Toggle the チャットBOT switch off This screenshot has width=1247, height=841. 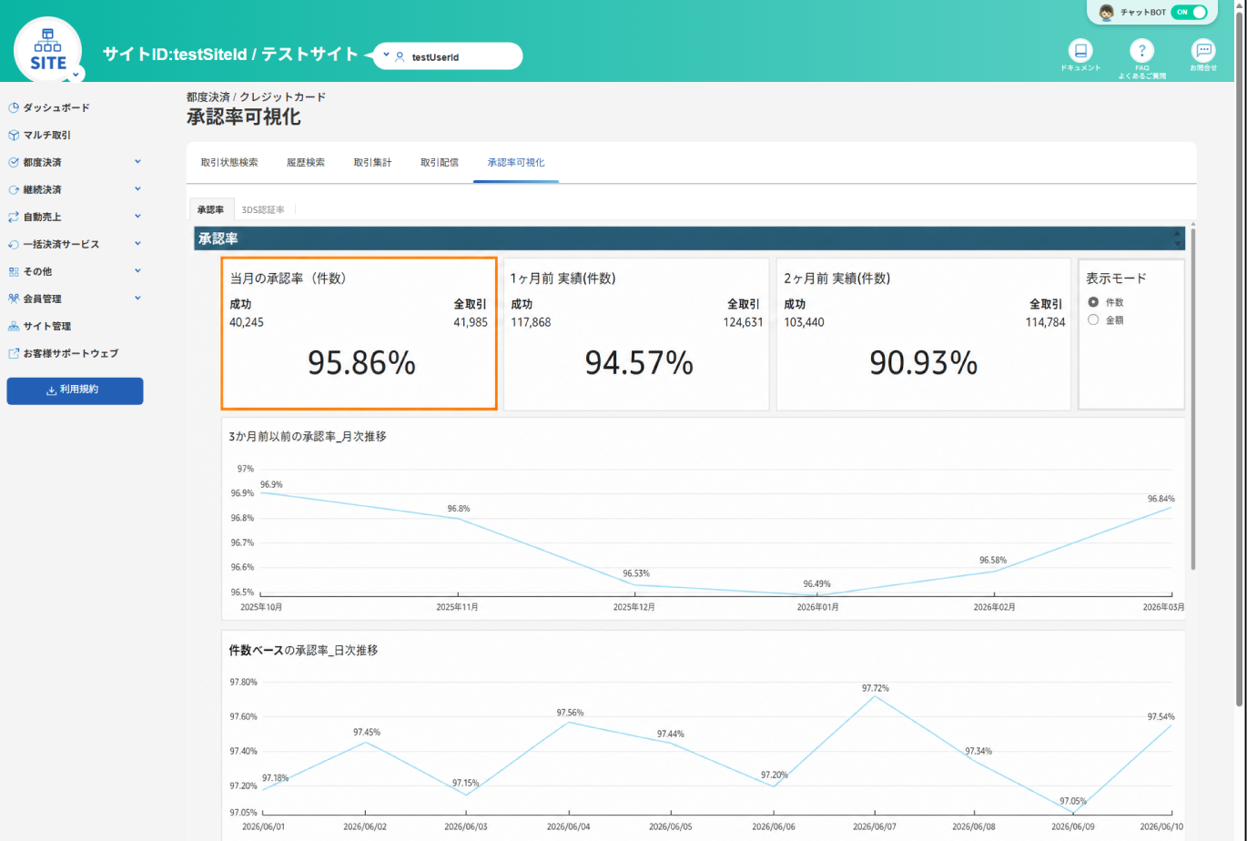pyautogui.click(x=1189, y=12)
